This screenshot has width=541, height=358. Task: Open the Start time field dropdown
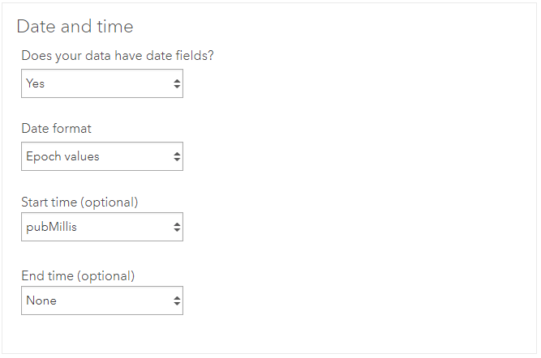click(x=101, y=227)
